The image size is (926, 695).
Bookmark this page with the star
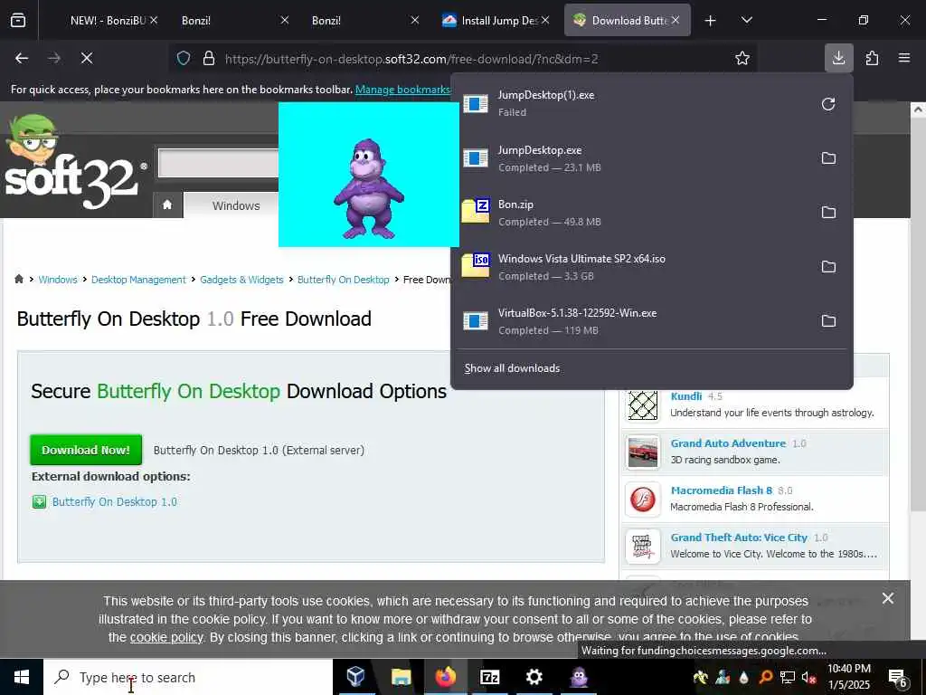pos(742,58)
